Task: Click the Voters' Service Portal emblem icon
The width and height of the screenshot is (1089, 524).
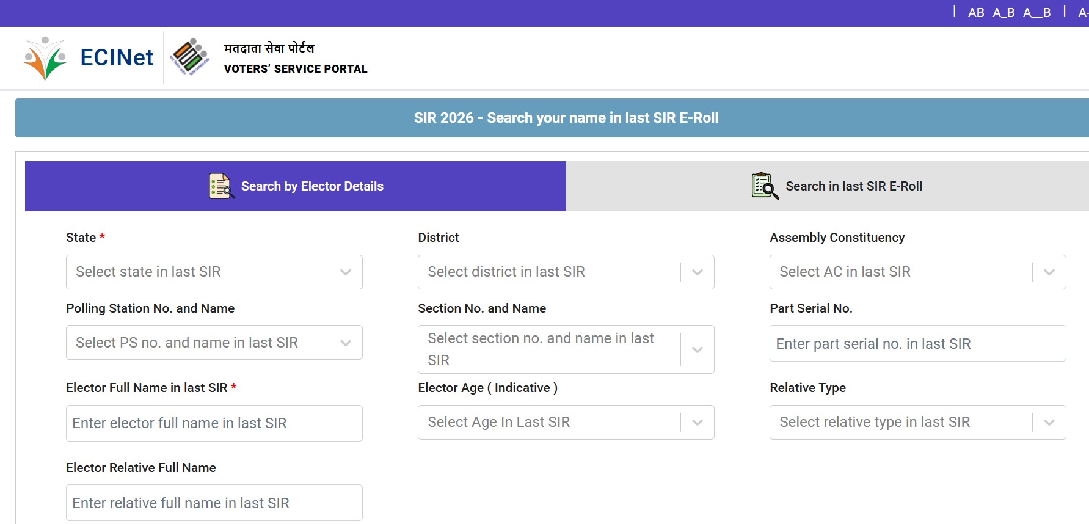Action: [189, 57]
